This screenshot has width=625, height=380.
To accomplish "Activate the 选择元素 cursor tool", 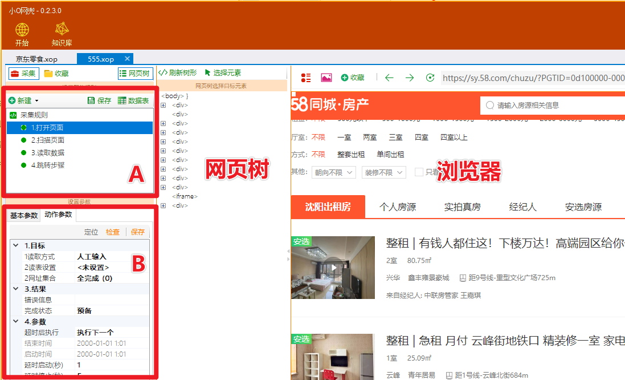I will 223,72.
